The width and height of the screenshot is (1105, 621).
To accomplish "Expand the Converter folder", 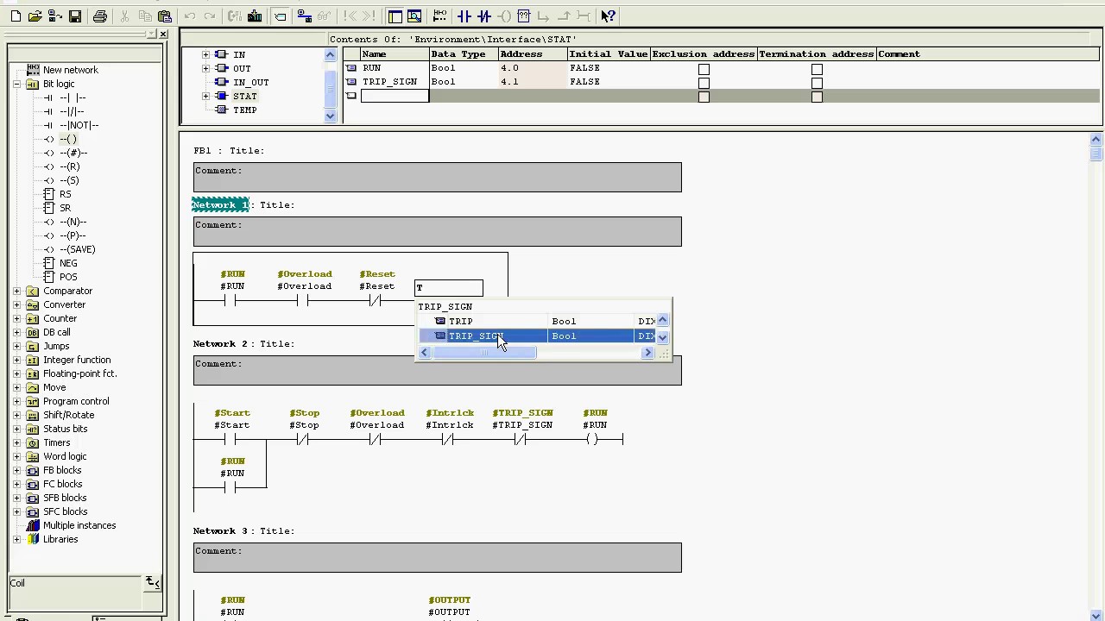I will (x=16, y=304).
